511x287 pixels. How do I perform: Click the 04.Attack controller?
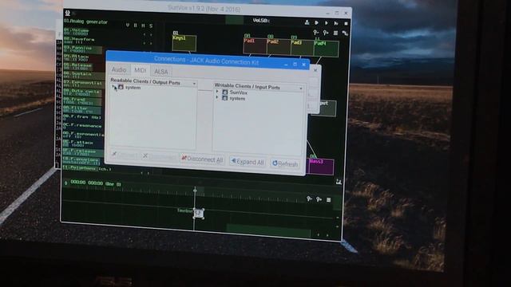83,58
